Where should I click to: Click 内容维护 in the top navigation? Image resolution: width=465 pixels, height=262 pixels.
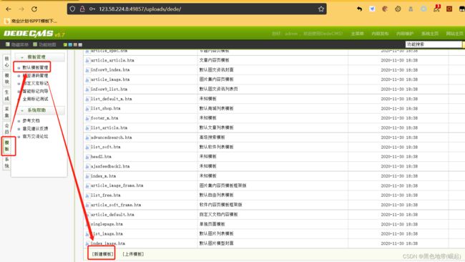point(405,34)
